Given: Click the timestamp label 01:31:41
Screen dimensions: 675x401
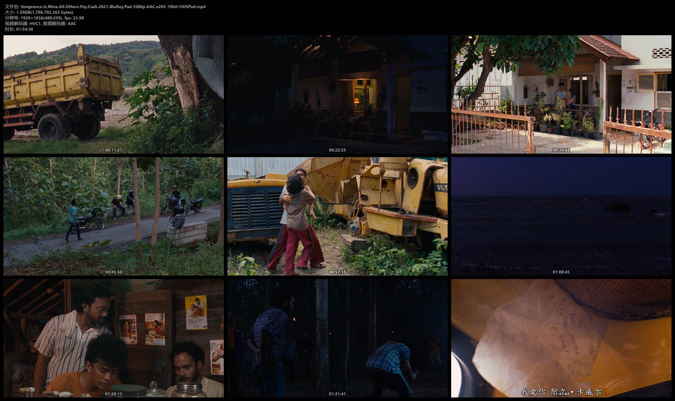Looking at the screenshot, I should point(337,394).
